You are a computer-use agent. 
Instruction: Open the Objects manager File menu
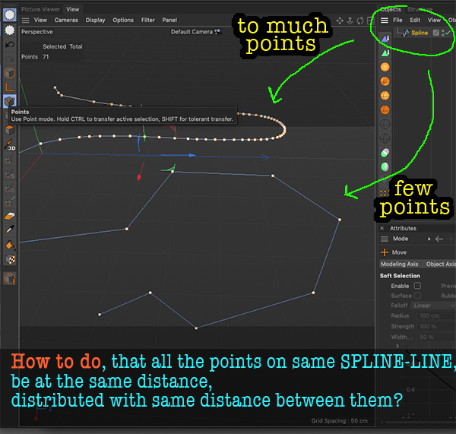point(397,20)
